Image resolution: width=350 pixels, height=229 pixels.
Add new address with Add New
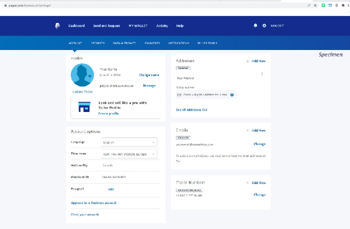(x=256, y=61)
